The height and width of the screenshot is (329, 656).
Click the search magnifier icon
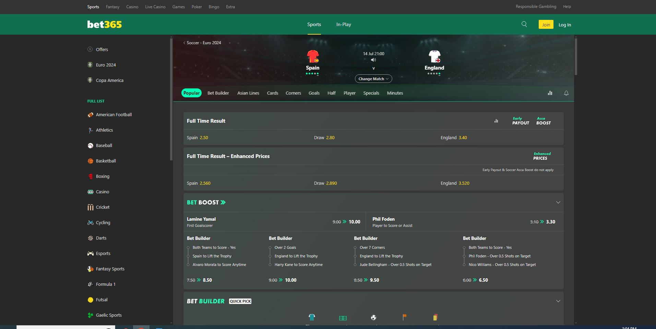click(x=524, y=24)
